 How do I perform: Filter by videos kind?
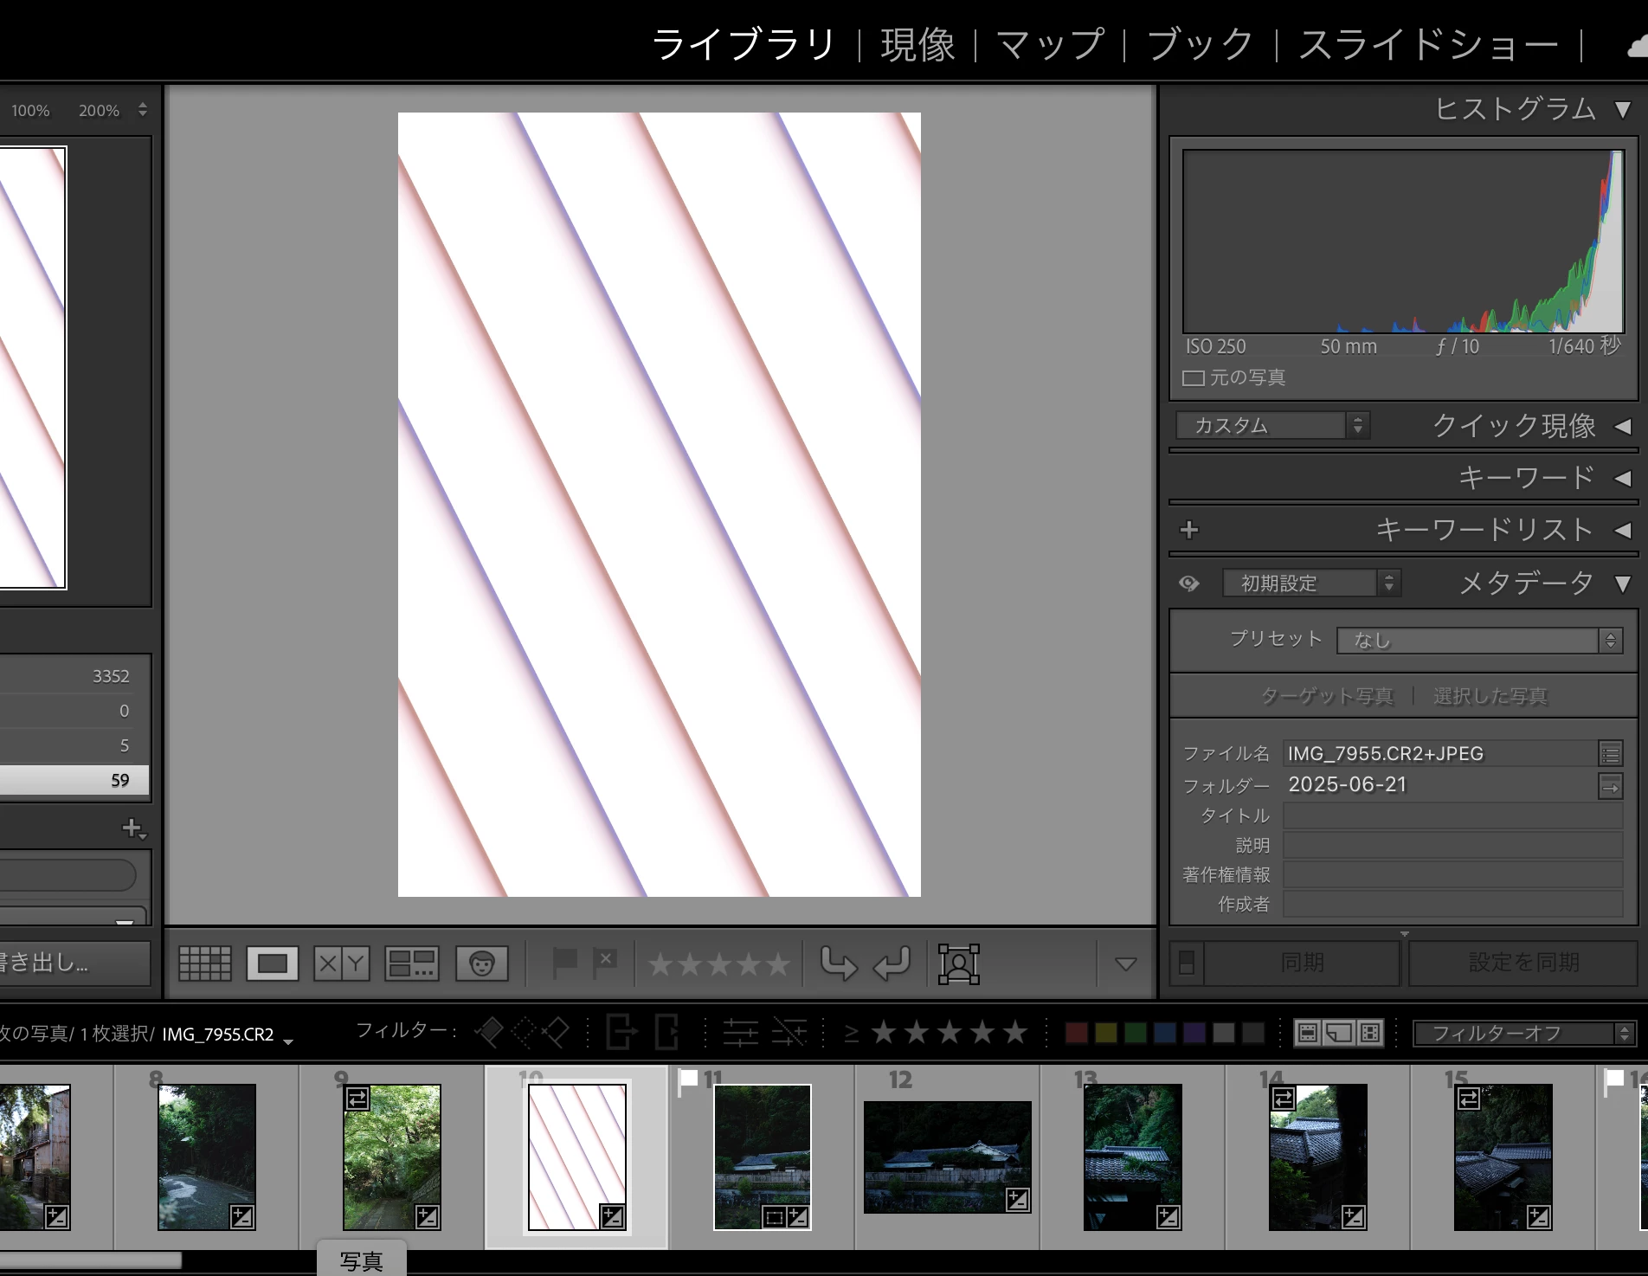(x=1370, y=1033)
